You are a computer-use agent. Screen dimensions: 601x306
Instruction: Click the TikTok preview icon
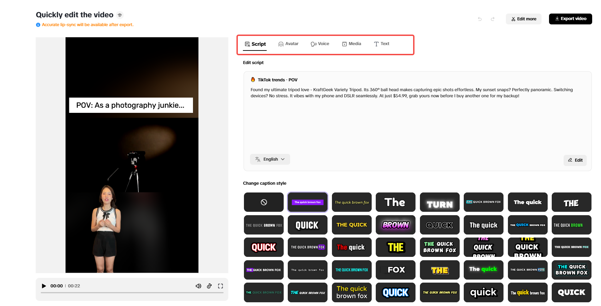pyautogui.click(x=209, y=286)
